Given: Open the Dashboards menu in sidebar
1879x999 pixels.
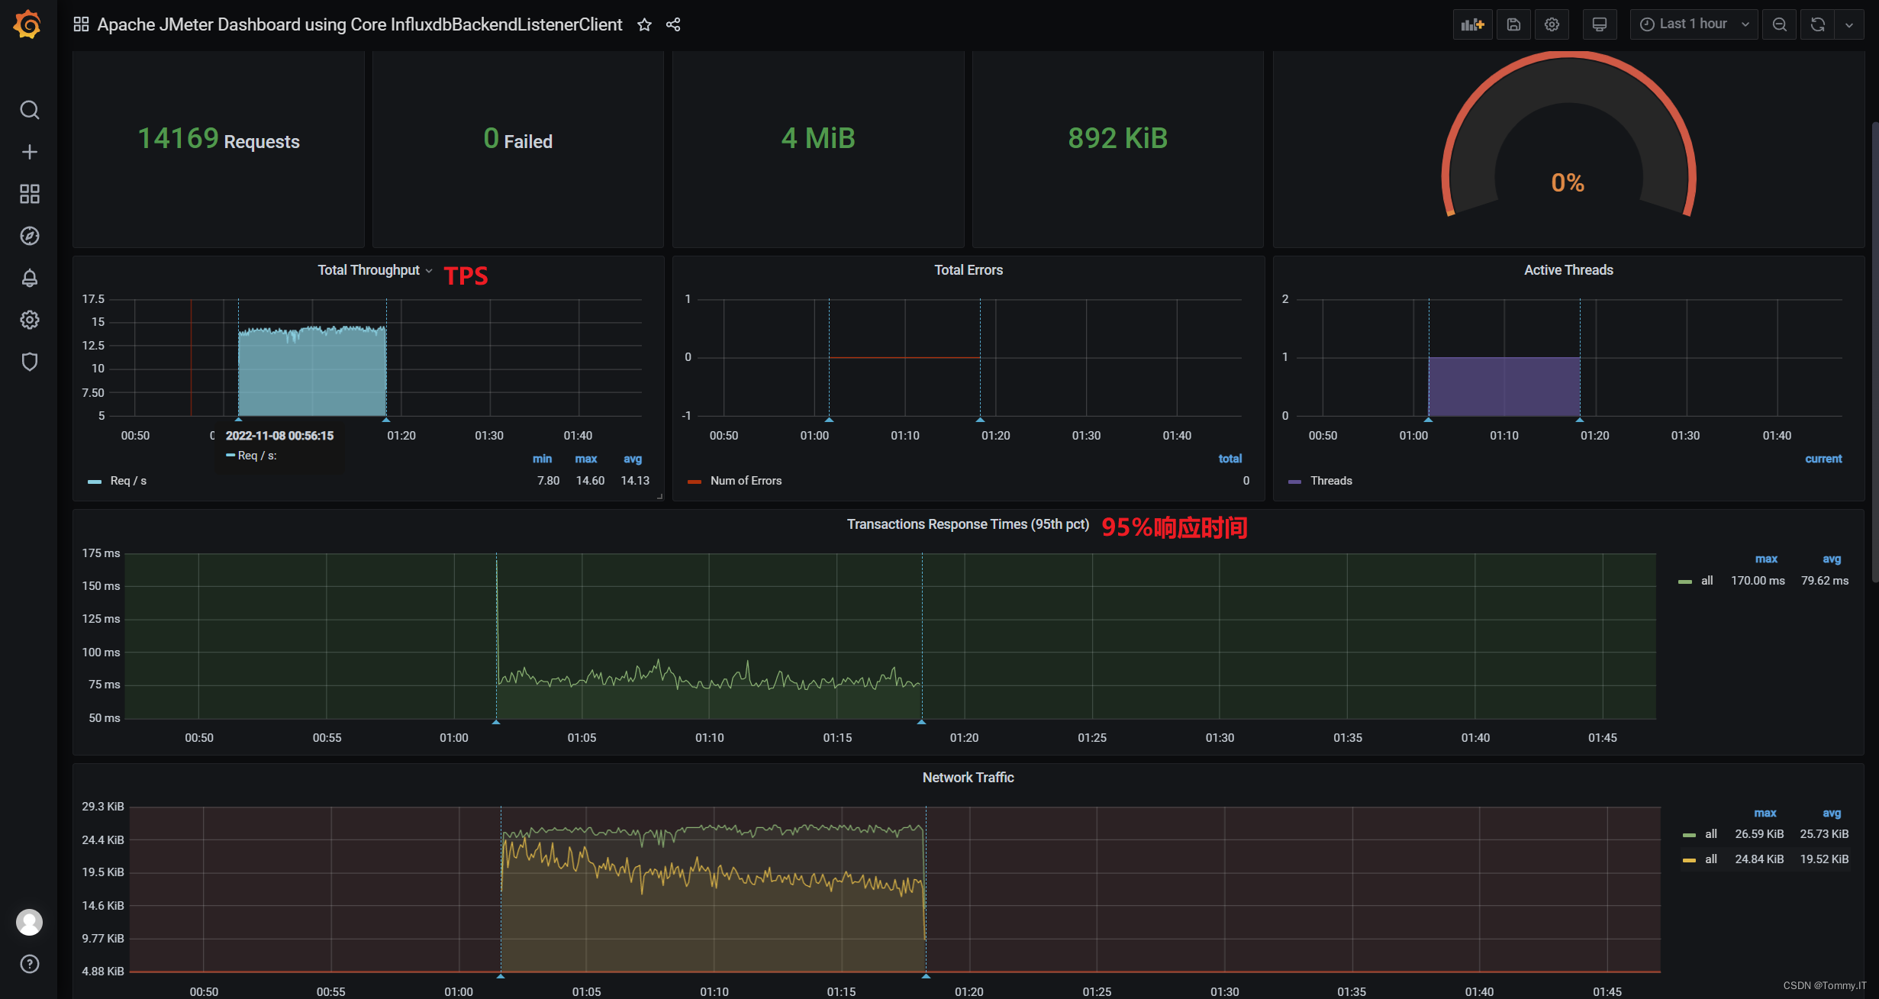Looking at the screenshot, I should tap(29, 194).
